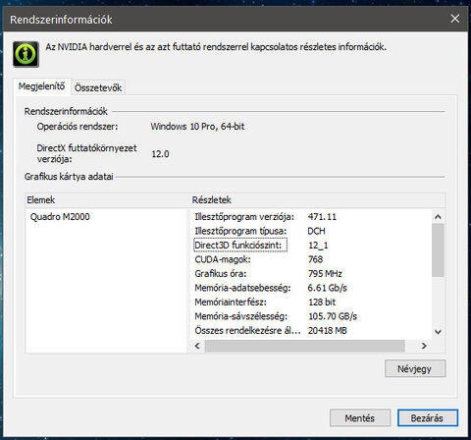Click the vertical scrollbar thumb in details
Screen dimensions: 471x440
(438, 249)
